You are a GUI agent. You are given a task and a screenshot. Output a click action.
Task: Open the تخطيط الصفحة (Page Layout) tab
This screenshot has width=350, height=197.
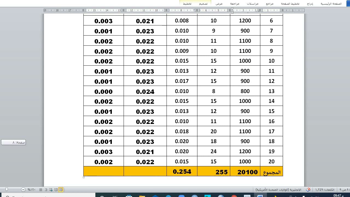click(290, 4)
